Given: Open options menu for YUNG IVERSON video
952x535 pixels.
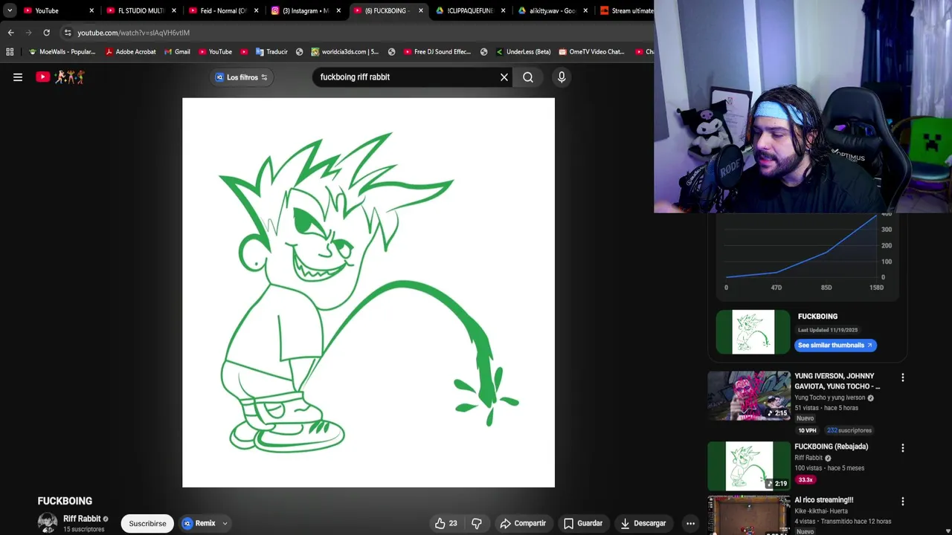Looking at the screenshot, I should click(903, 377).
